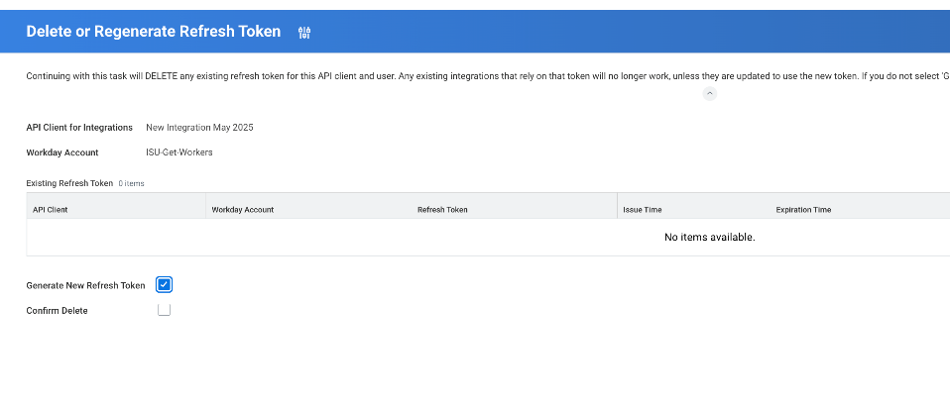Click the Issue Time column header

[642, 210]
